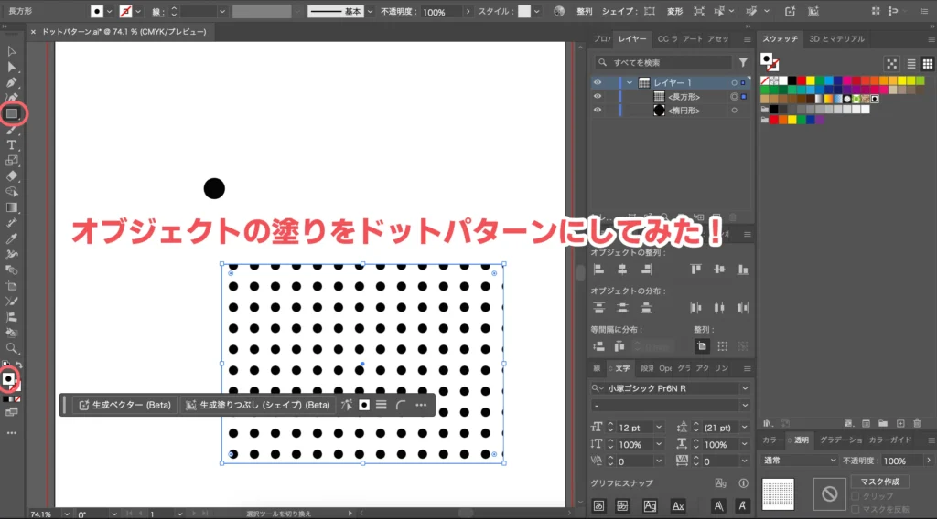Click シェイプ label in control bar
The width and height of the screenshot is (937, 519).
coord(618,11)
